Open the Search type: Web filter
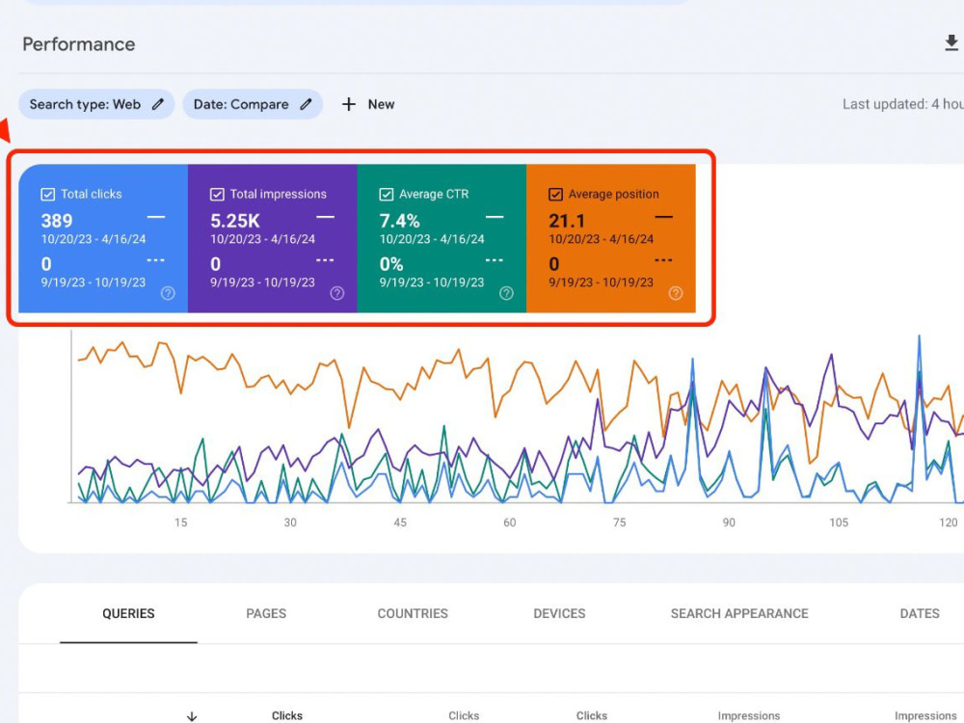 [96, 104]
